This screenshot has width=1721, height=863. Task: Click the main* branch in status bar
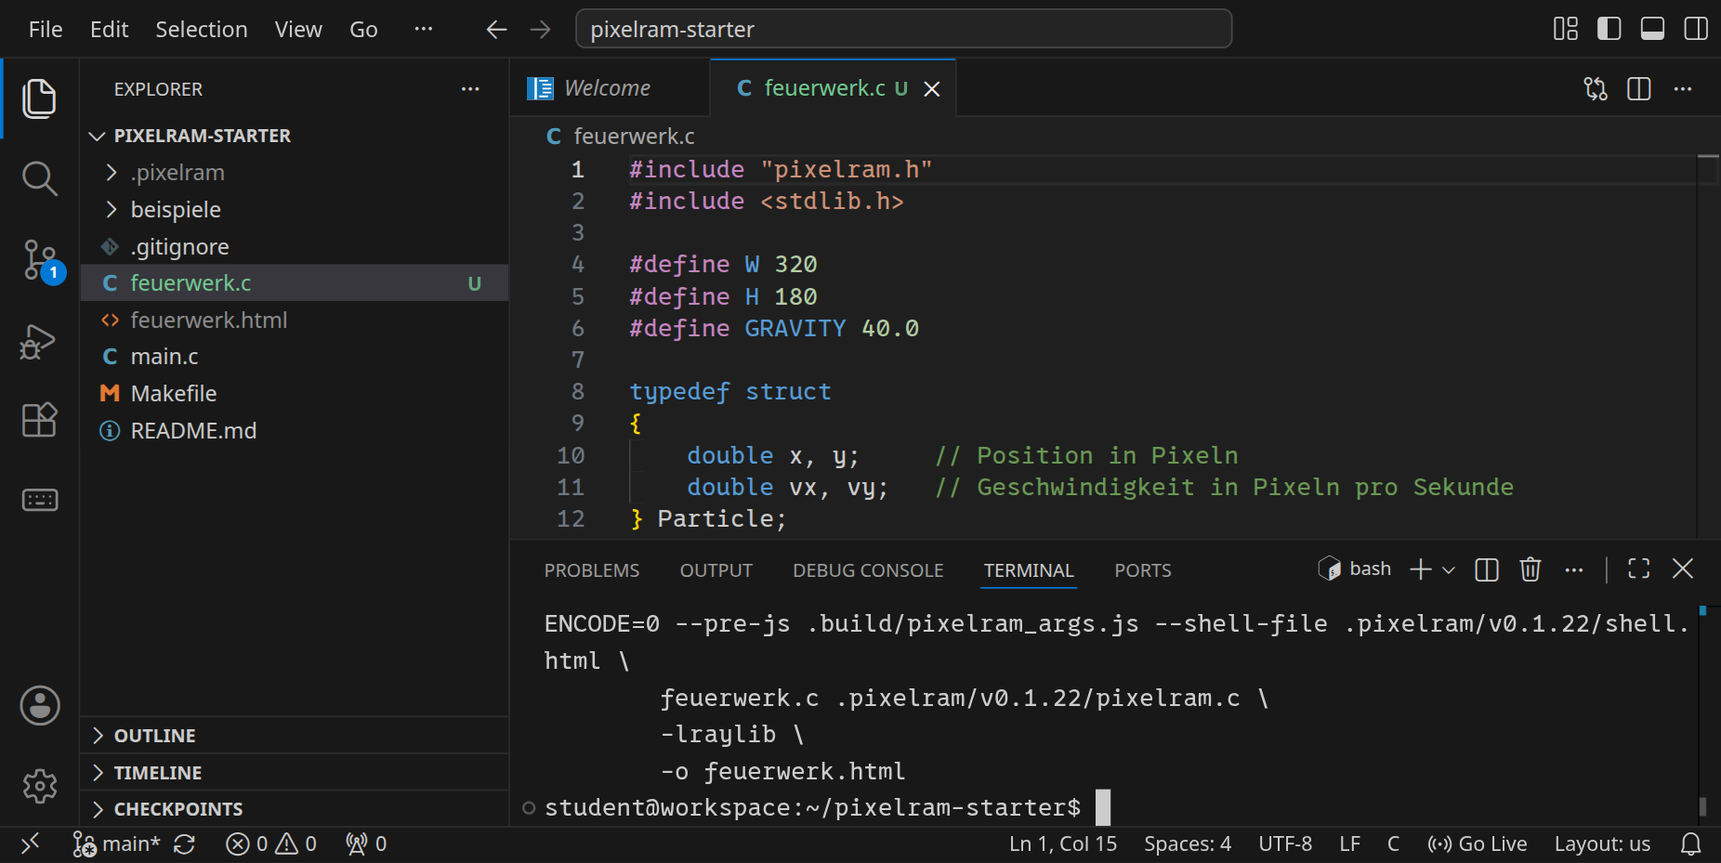point(116,844)
